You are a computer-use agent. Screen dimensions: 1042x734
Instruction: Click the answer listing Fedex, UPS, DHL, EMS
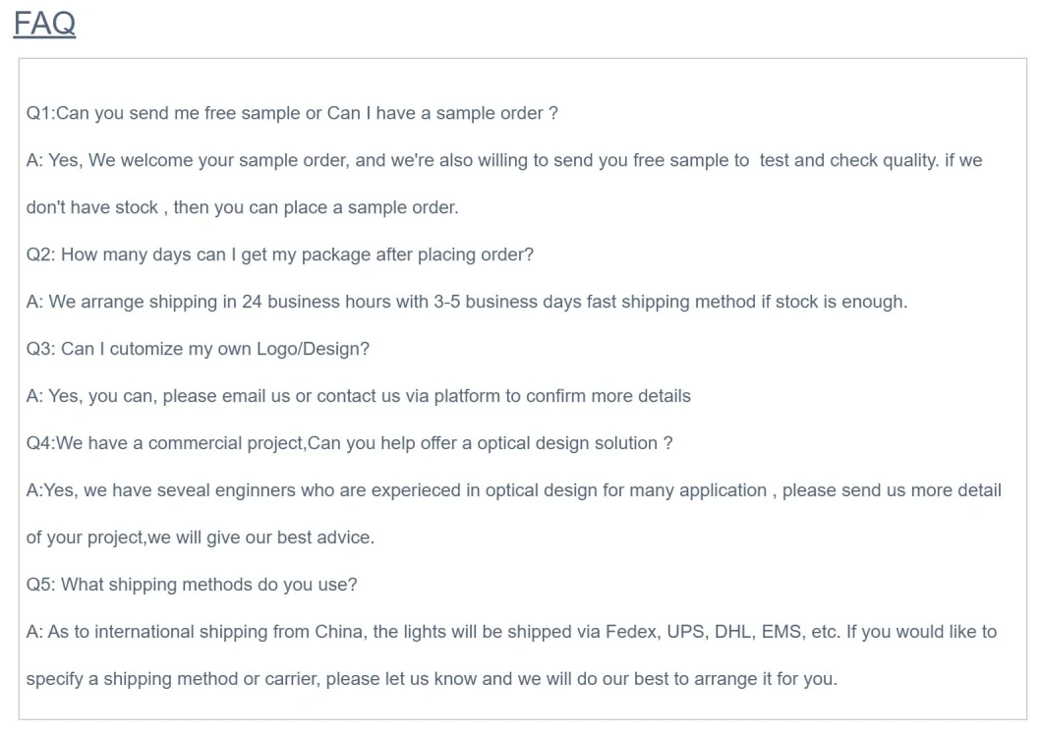point(511,632)
